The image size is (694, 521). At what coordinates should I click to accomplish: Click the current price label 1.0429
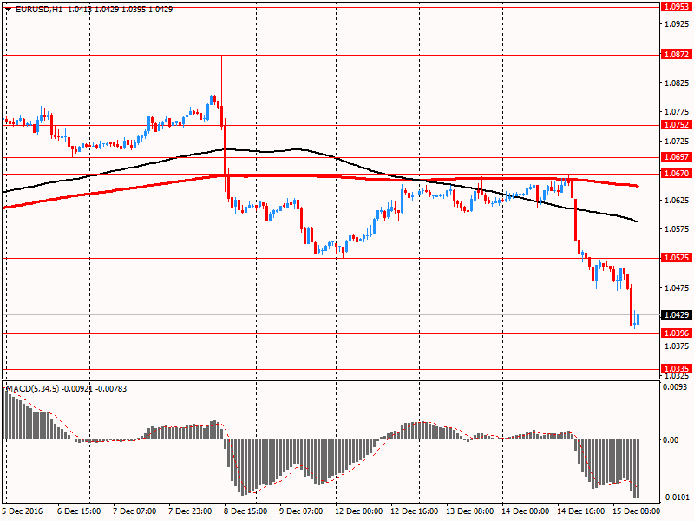(677, 315)
